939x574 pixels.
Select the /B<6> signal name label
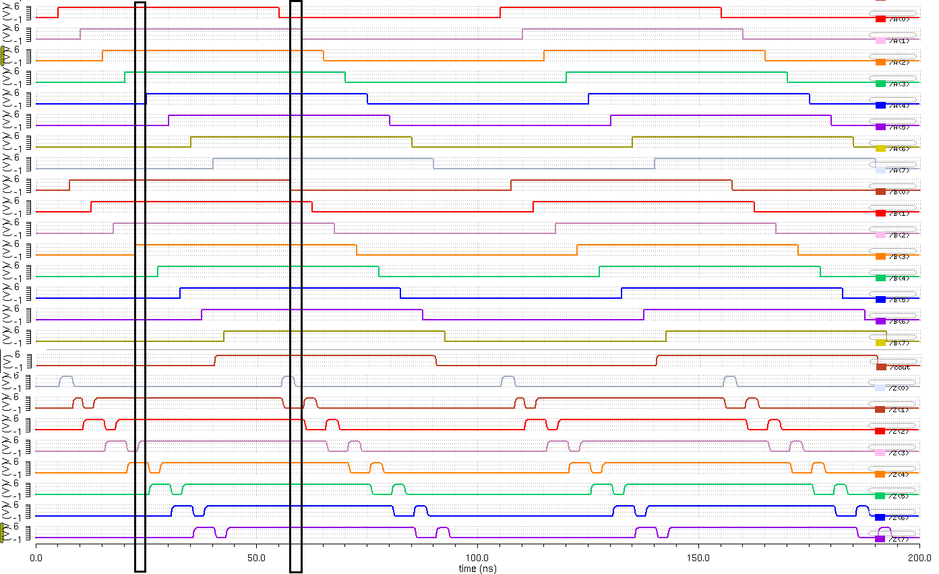(x=899, y=321)
